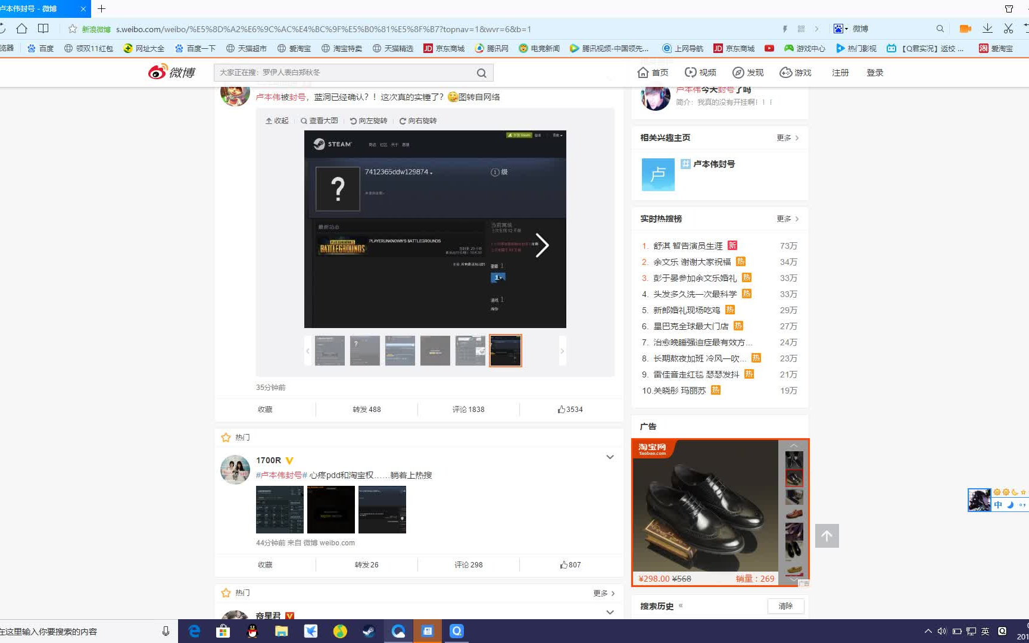Page the thumbnail strip to the left
Viewport: 1029px width, 643px height.
tap(308, 351)
